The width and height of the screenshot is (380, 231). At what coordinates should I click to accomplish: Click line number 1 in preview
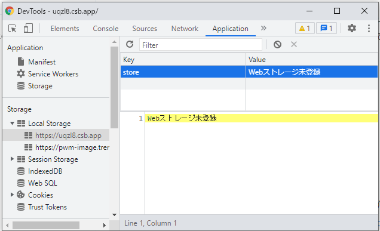pos(140,118)
